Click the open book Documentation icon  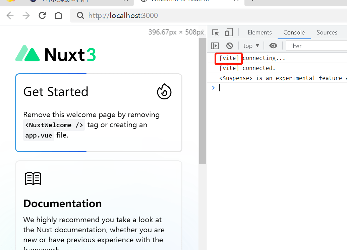coord(33,178)
